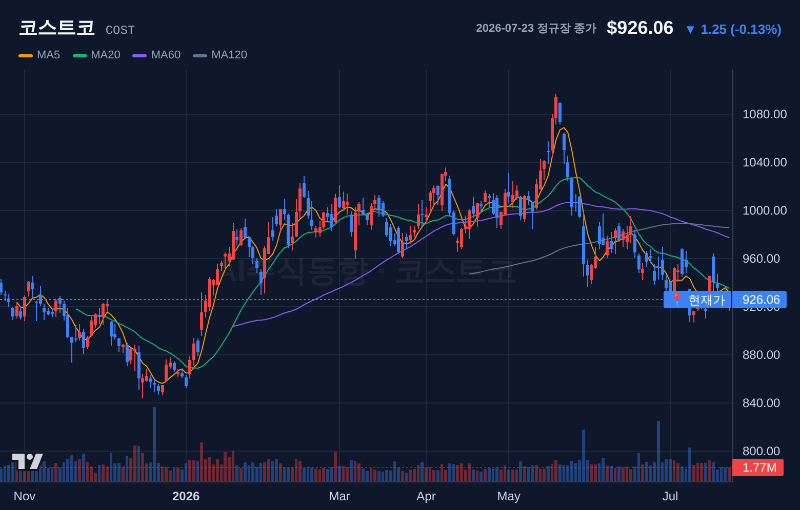Click the 2026-07-23 정규장 종가 date text
The image size is (800, 510).
[536, 28]
